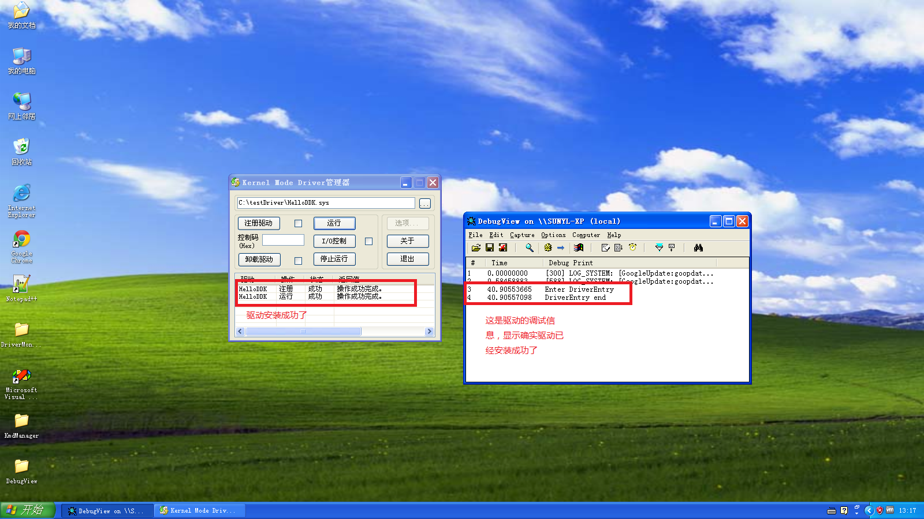Open the Capture menu in DebugView
924x519 pixels.
point(522,235)
